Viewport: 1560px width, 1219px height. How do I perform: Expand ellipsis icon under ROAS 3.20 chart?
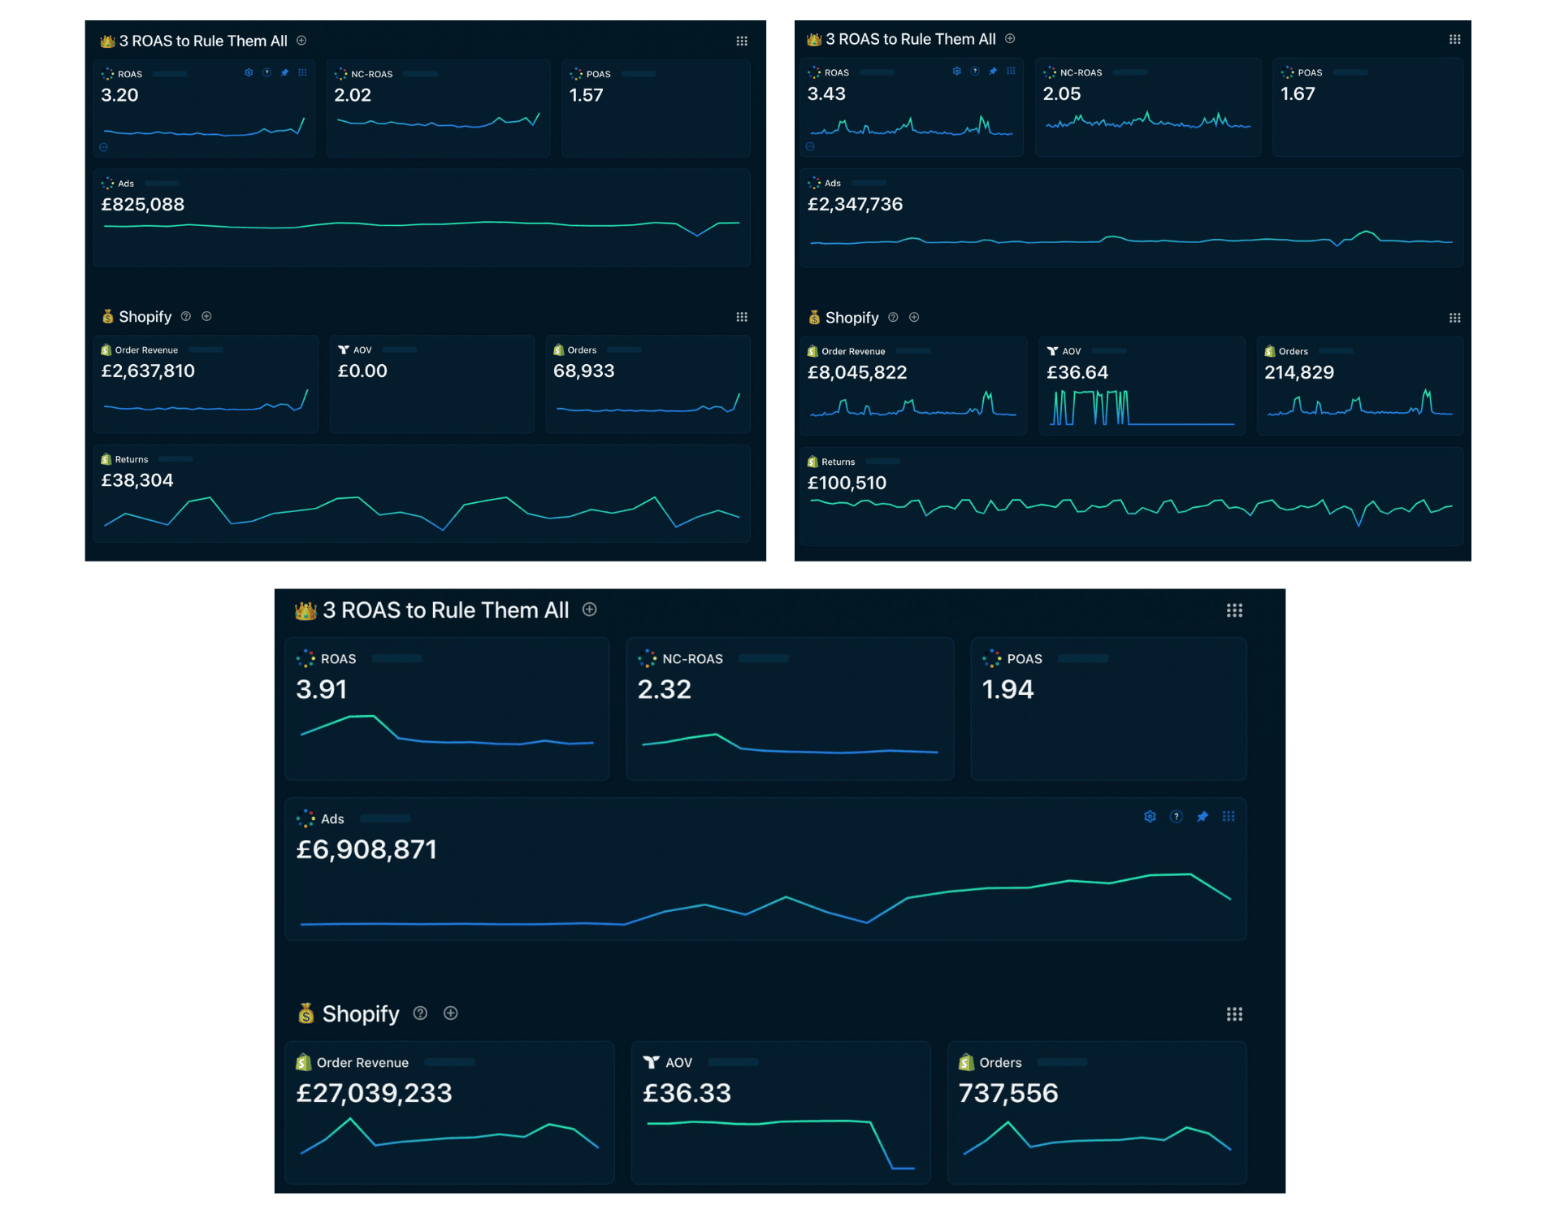click(103, 147)
